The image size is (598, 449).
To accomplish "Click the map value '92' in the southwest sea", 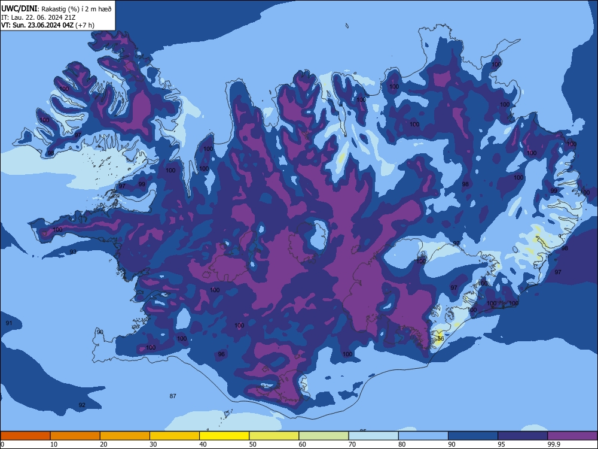I will [82, 405].
